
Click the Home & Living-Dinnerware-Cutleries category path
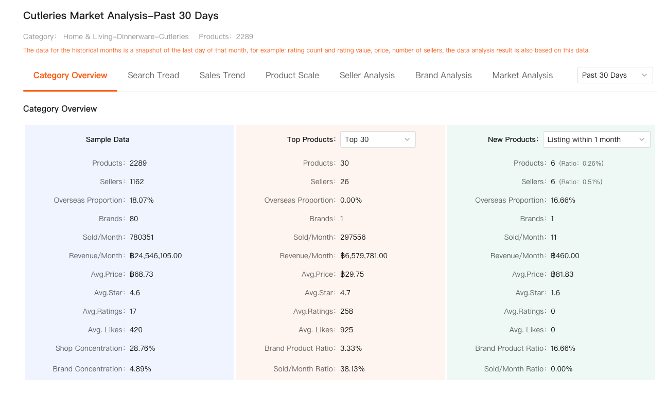(x=126, y=37)
